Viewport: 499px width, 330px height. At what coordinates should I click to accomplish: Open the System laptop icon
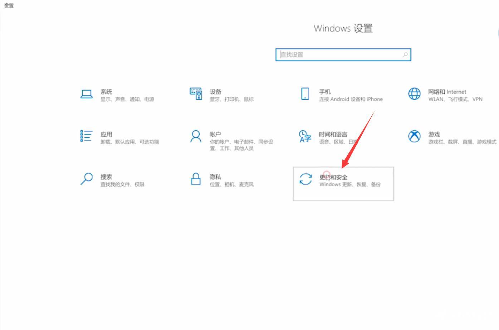click(x=87, y=94)
